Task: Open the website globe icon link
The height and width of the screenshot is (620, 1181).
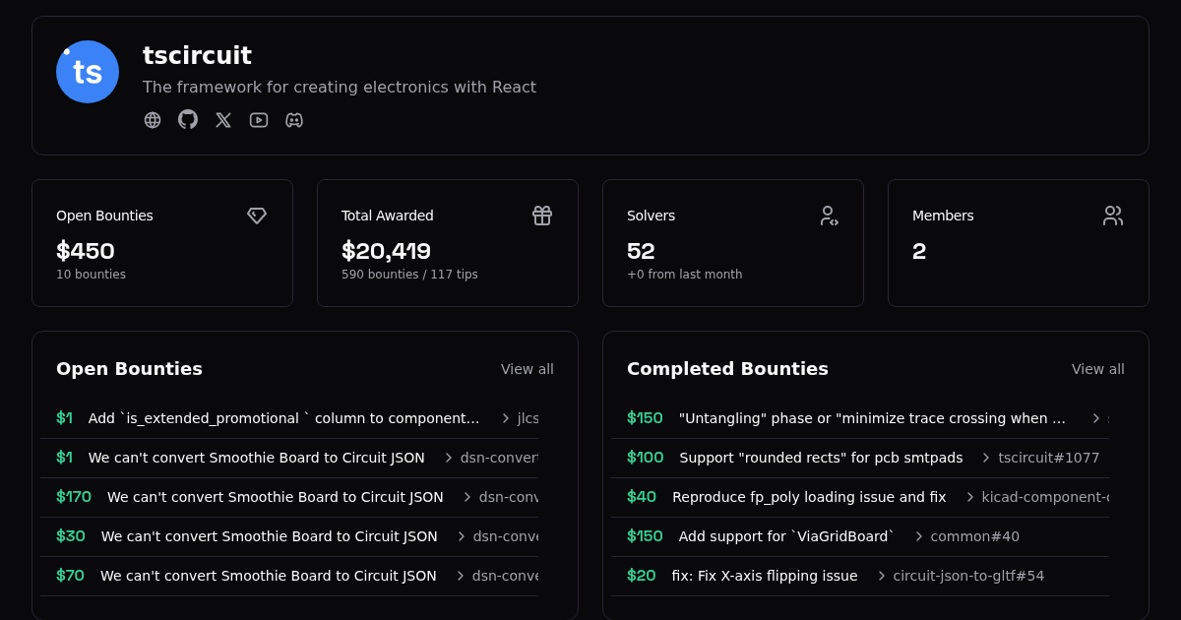Action: click(x=153, y=120)
